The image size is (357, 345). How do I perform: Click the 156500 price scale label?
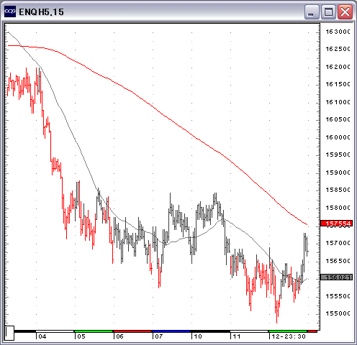click(338, 261)
